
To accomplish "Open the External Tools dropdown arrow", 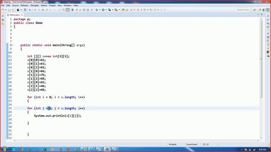I will pos(119,10).
